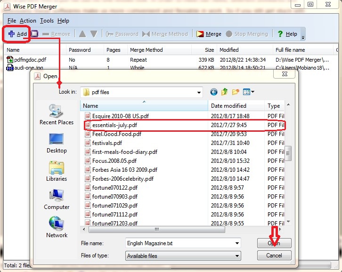The width and height of the screenshot is (342, 272).
Task: Click the Merge Method column header
Action: [x=159, y=50]
